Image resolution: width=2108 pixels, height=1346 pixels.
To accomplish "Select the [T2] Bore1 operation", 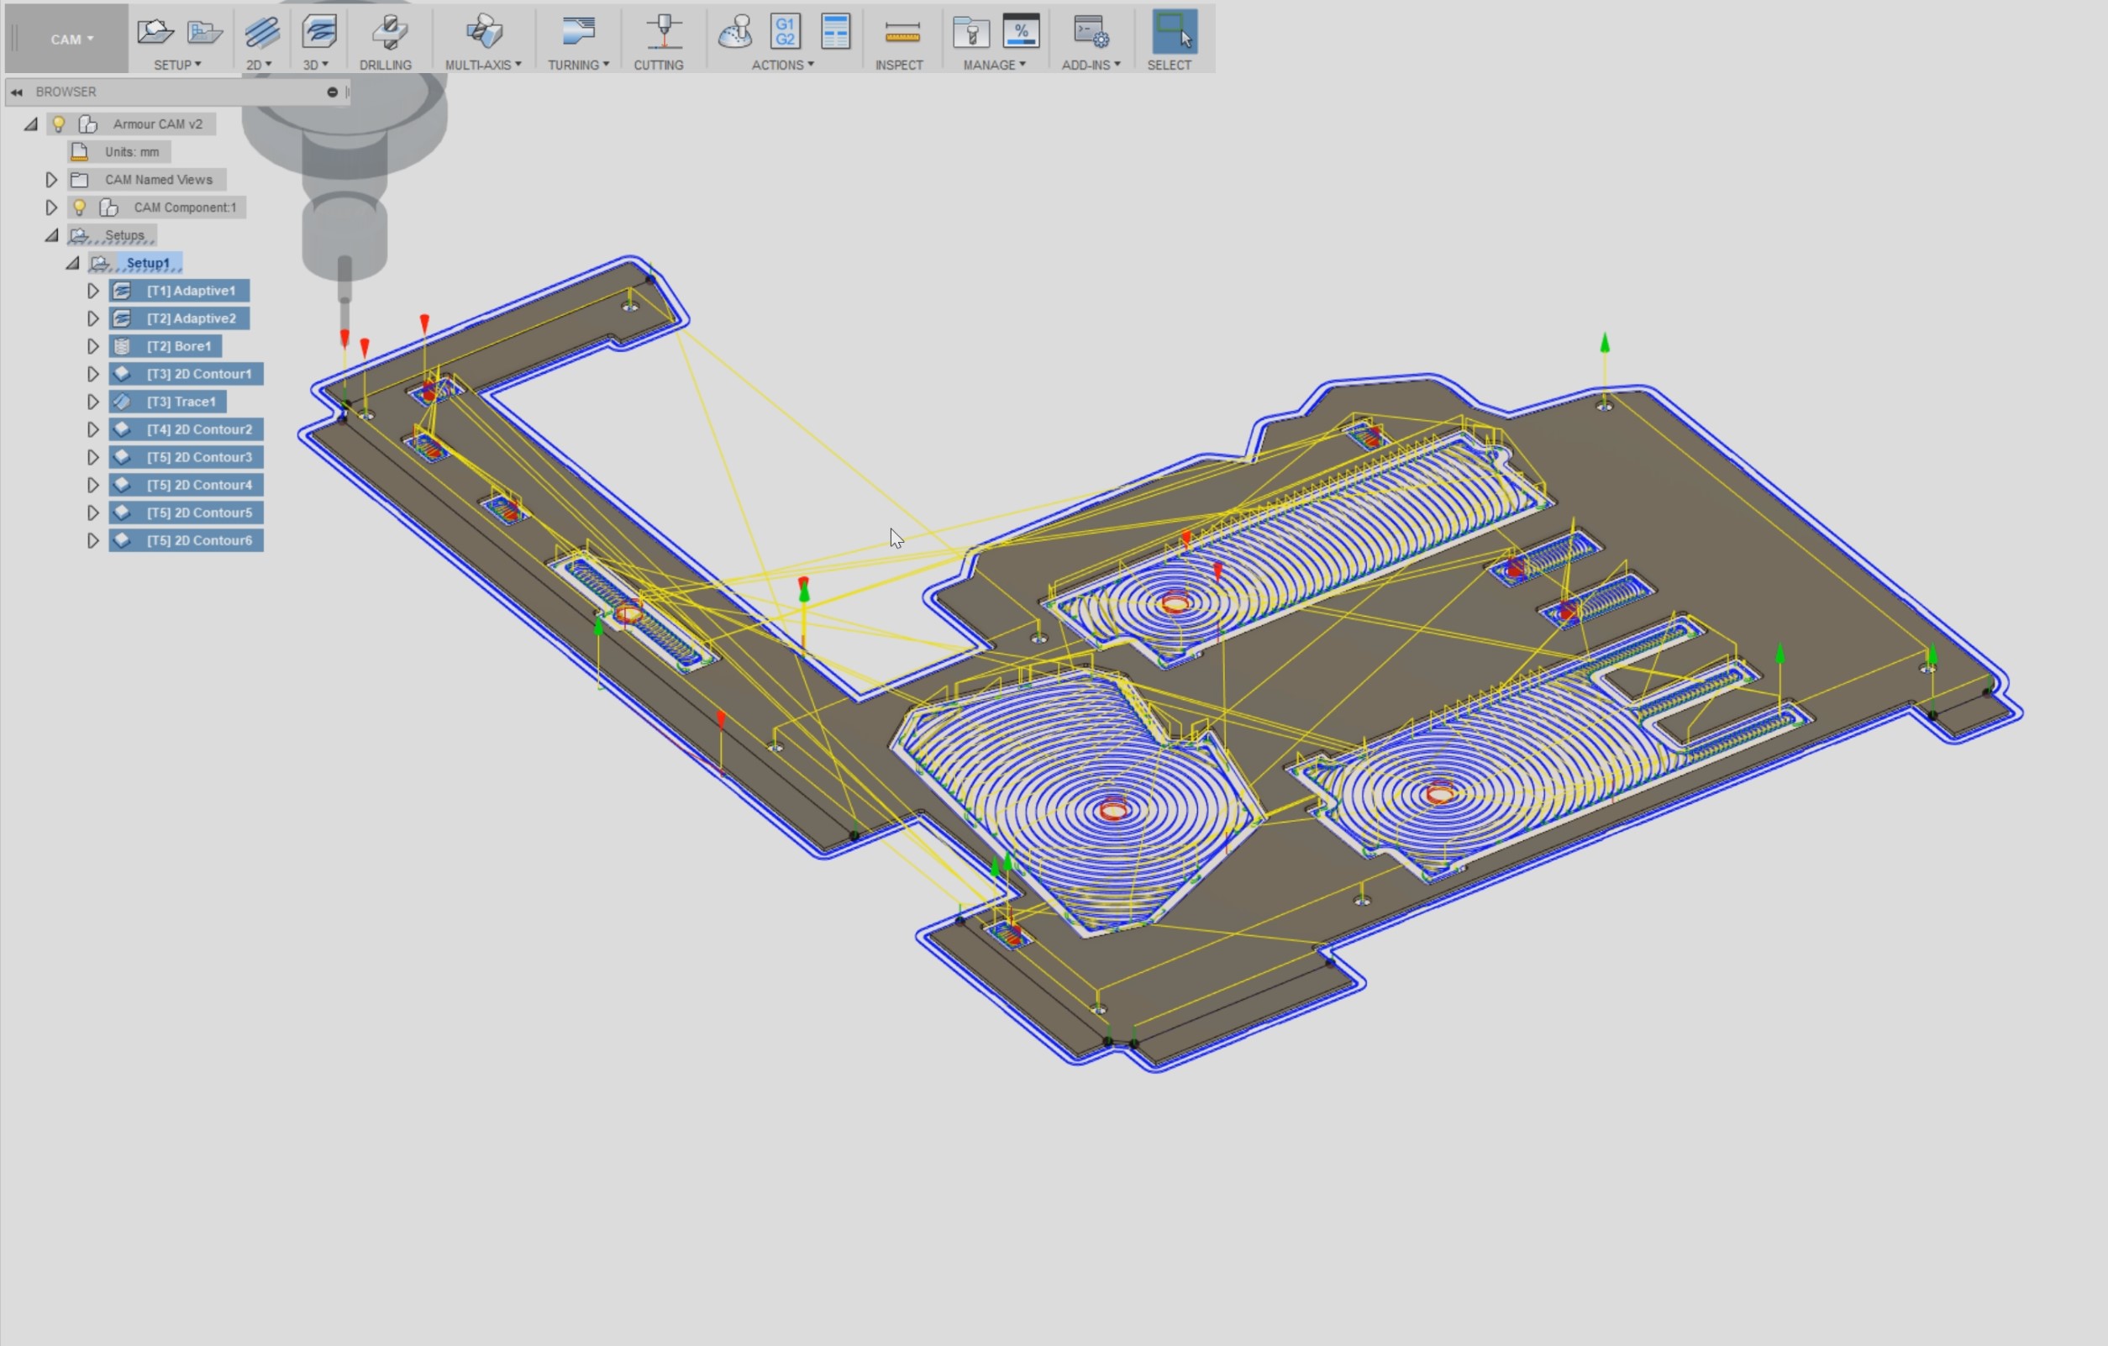I will click(x=179, y=345).
